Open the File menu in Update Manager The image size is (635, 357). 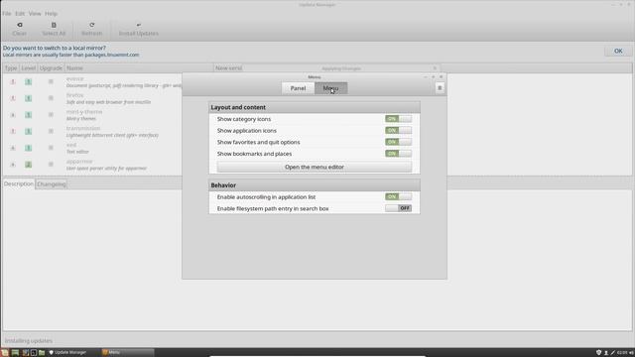pos(7,13)
